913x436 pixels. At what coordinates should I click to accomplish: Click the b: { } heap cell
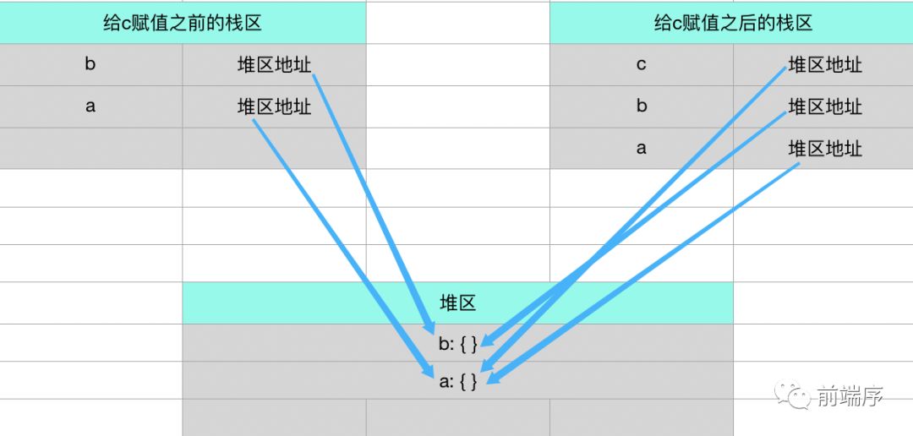coord(457,344)
